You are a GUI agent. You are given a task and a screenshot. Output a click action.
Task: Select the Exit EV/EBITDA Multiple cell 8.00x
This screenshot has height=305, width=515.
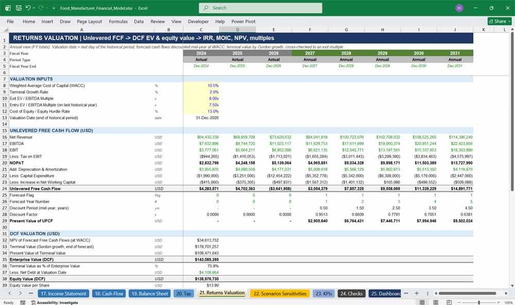pyautogui.click(x=201, y=98)
